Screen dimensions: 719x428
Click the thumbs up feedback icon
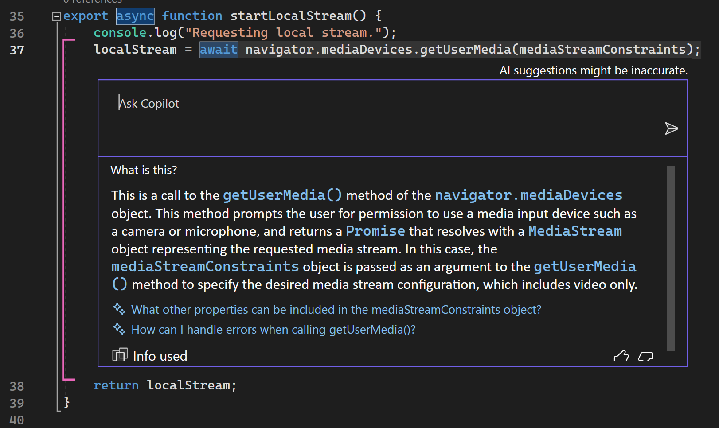tap(621, 356)
